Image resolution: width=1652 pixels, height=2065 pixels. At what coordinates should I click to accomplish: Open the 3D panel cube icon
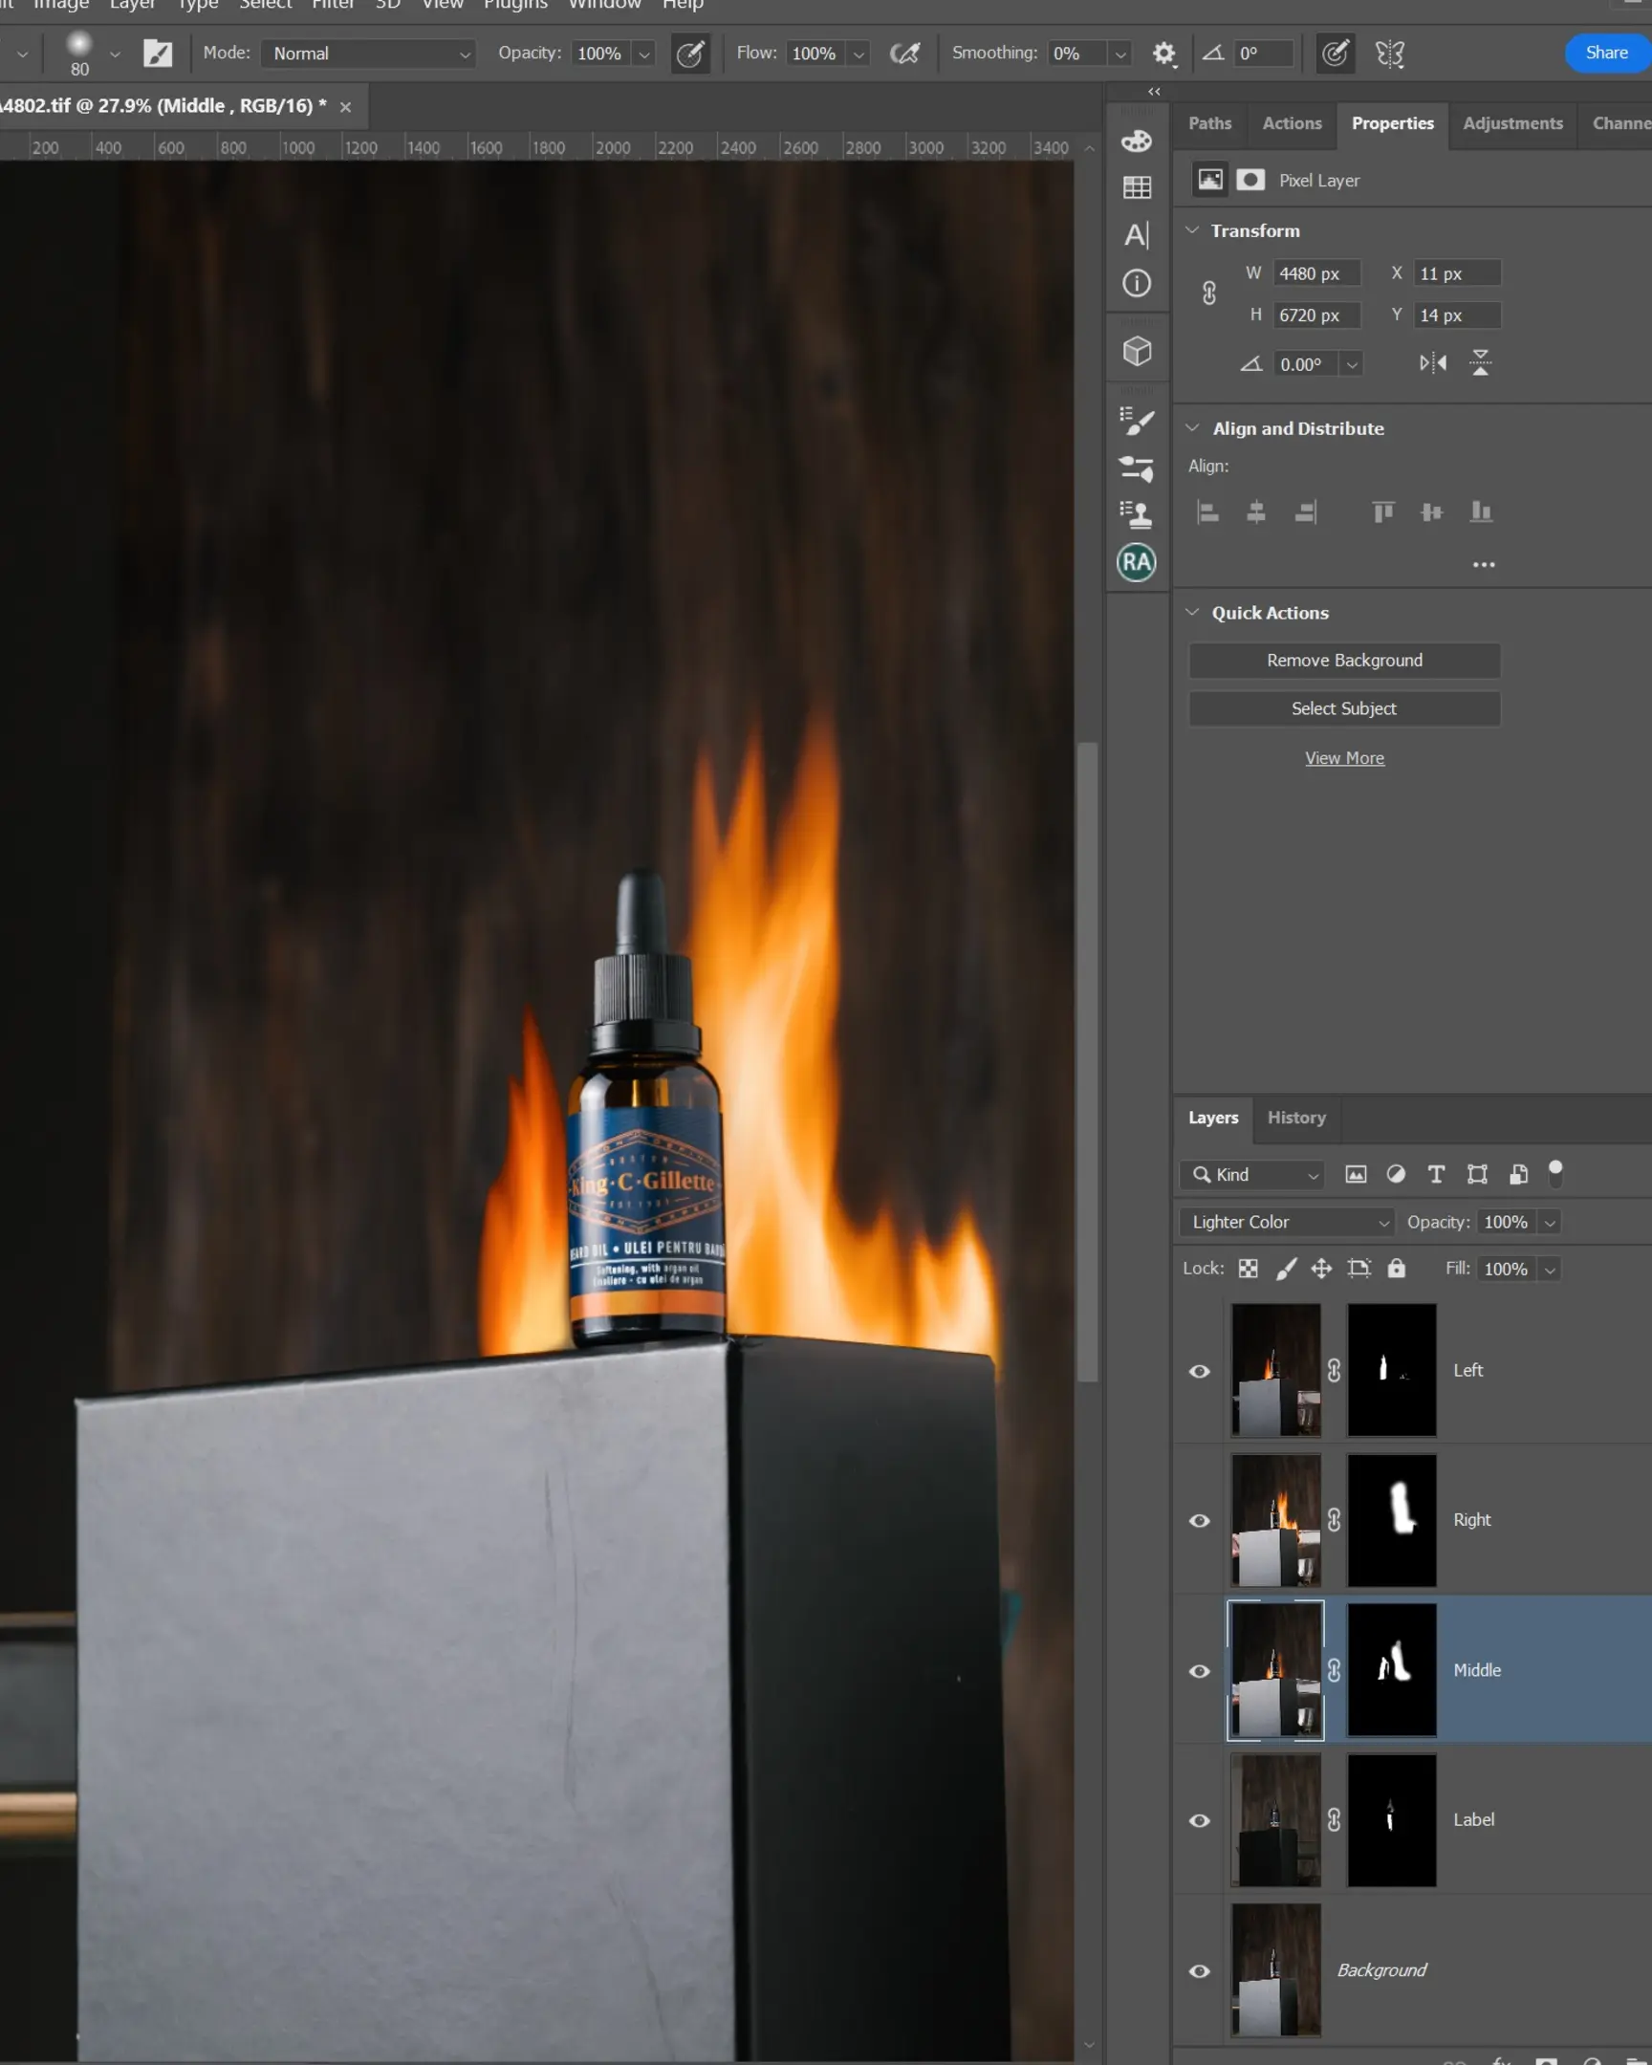[1137, 352]
